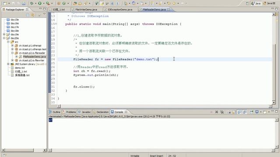
Task: Select demo.txt in Package Explorer
Action: click(20, 68)
